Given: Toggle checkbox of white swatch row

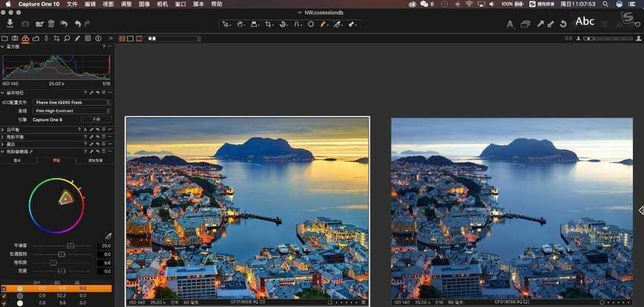Looking at the screenshot, I should click(x=4, y=303).
